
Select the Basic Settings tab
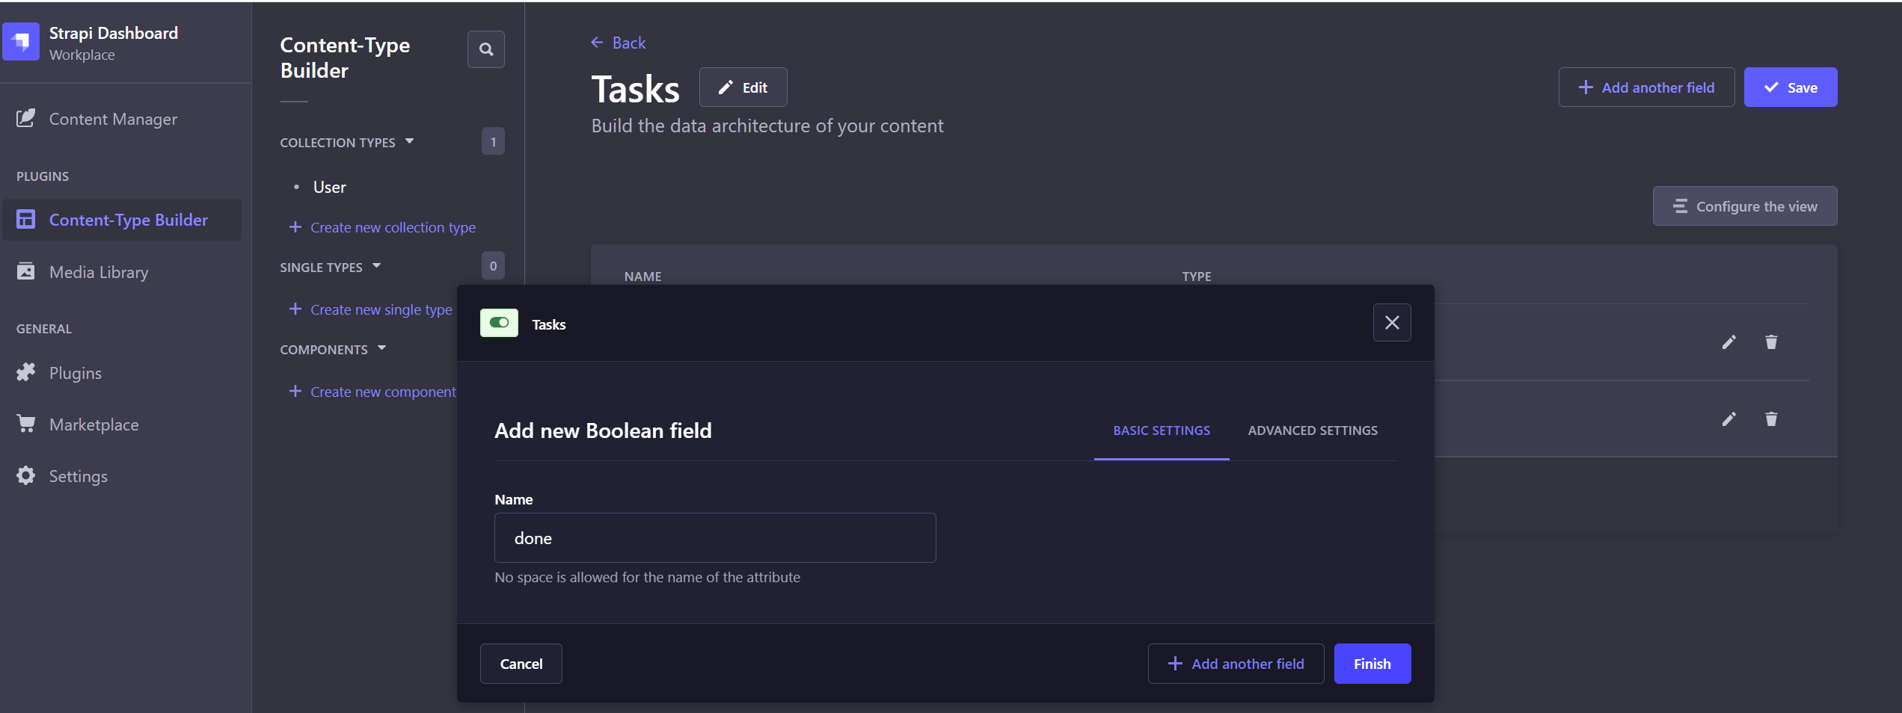[1162, 430]
